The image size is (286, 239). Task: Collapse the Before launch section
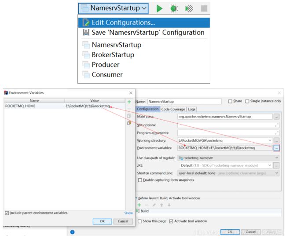[x=136, y=198]
